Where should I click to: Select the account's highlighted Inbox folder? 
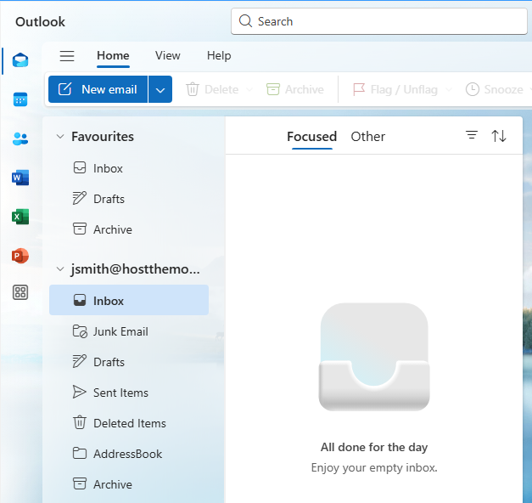pyautogui.click(x=129, y=300)
